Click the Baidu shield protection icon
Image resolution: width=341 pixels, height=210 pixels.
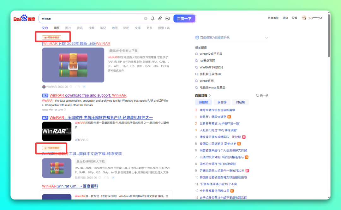click(197, 38)
